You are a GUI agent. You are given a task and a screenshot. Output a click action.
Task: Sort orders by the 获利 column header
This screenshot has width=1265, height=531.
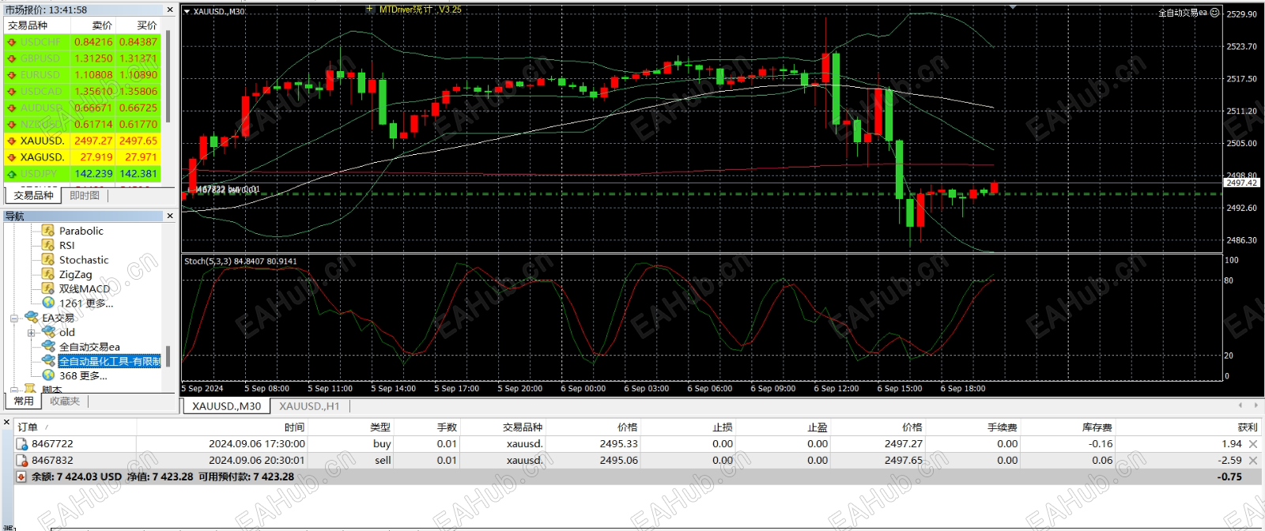click(1188, 427)
